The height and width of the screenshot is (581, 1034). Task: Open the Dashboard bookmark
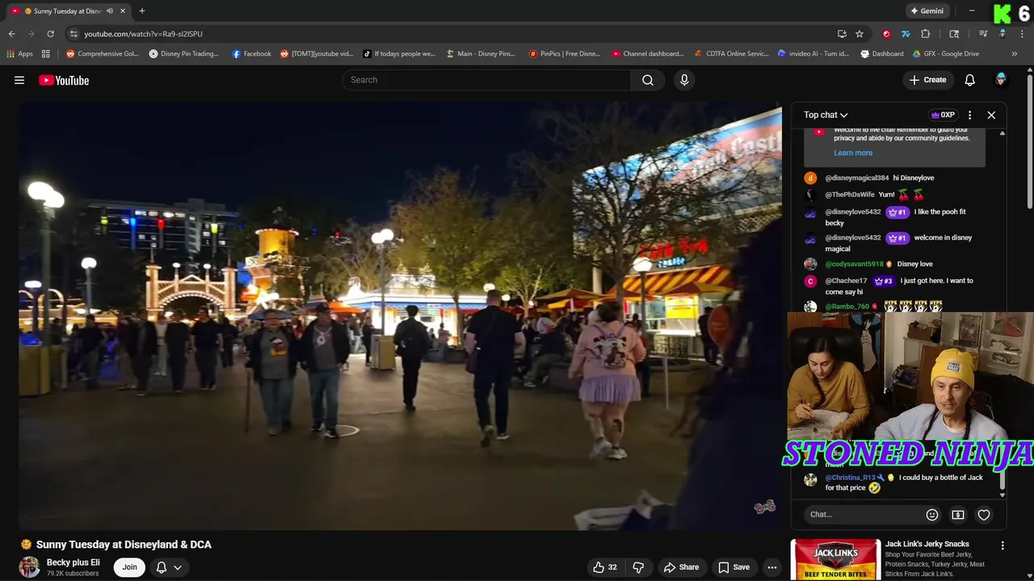(x=881, y=54)
